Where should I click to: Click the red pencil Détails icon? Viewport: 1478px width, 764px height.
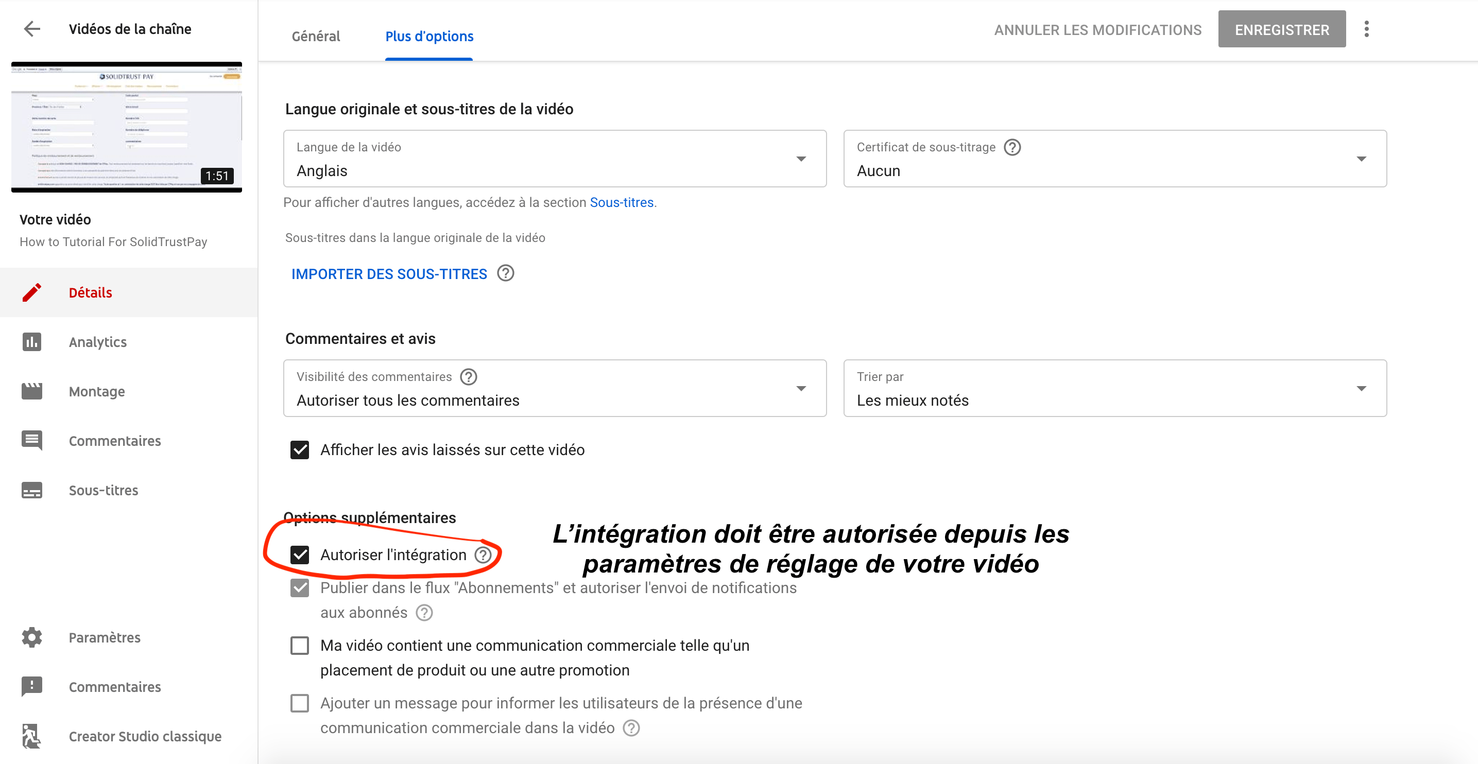(x=31, y=292)
